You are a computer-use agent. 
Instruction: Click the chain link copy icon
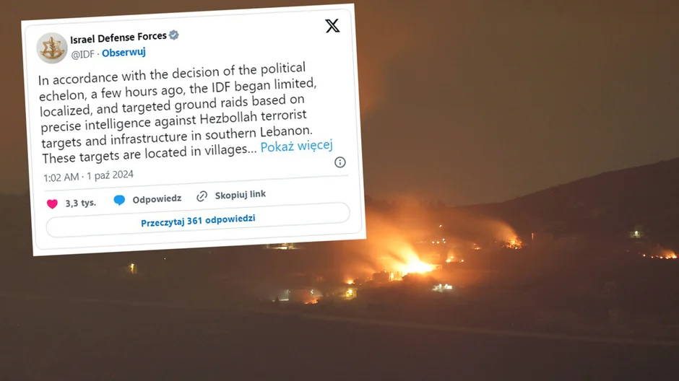[202, 196]
